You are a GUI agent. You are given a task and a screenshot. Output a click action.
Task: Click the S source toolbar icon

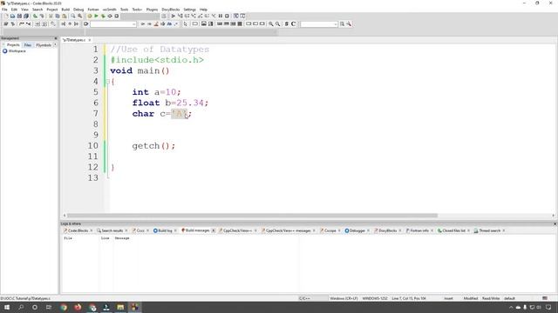point(287,23)
